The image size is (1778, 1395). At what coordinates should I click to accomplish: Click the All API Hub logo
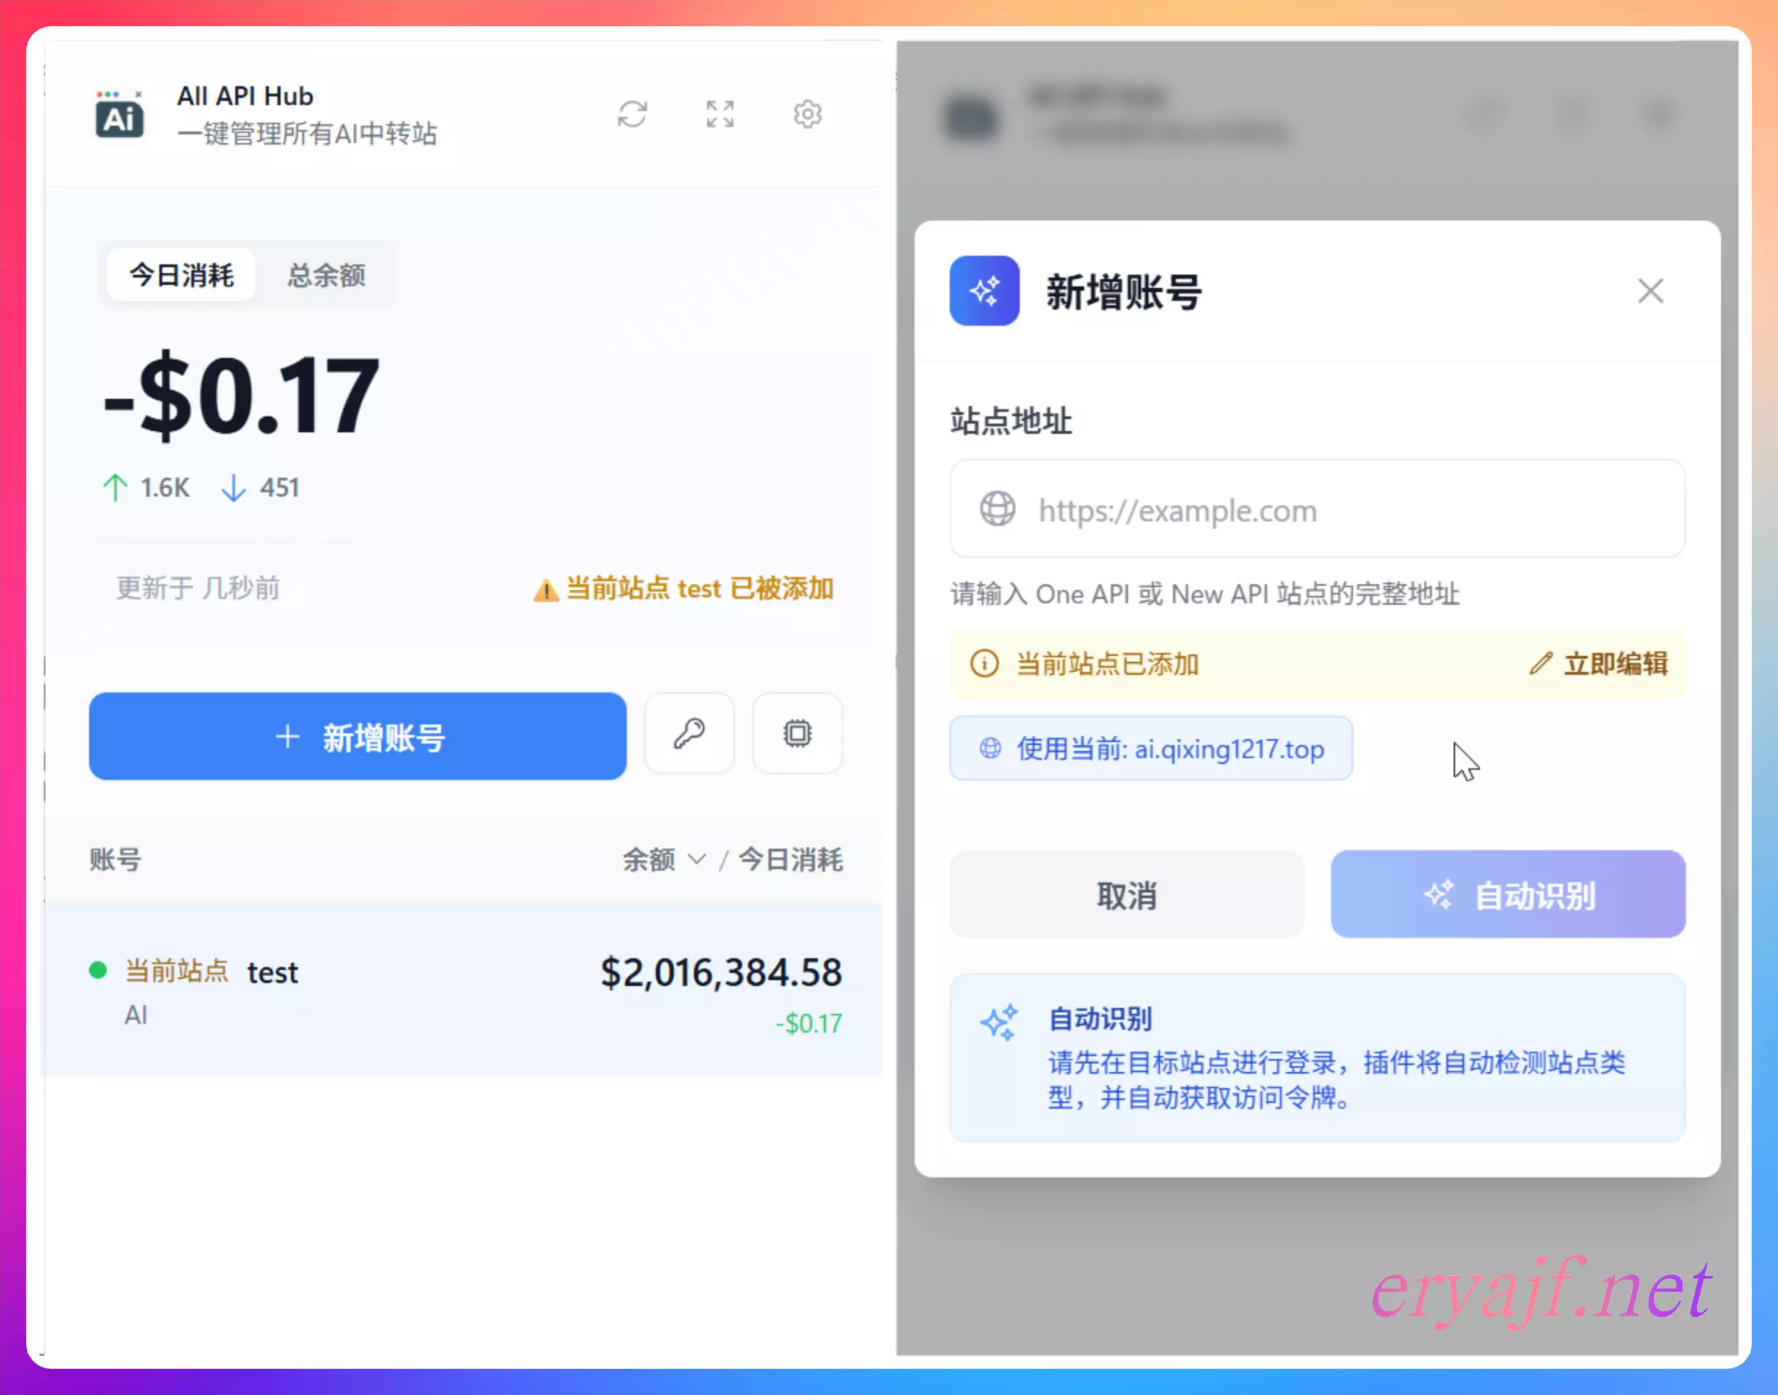[x=119, y=115]
